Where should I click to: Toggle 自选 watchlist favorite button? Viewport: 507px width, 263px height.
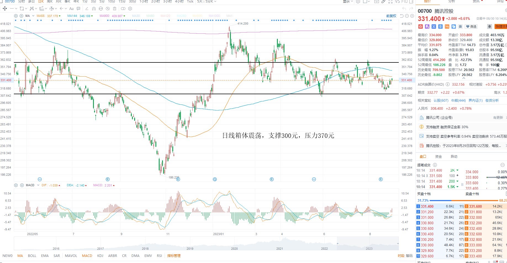coord(471,27)
